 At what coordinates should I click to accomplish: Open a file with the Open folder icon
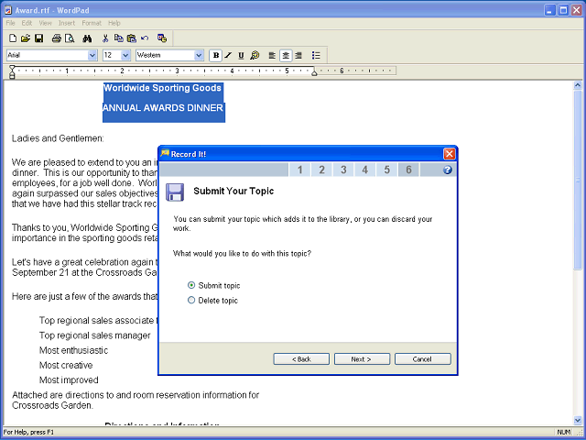point(26,38)
